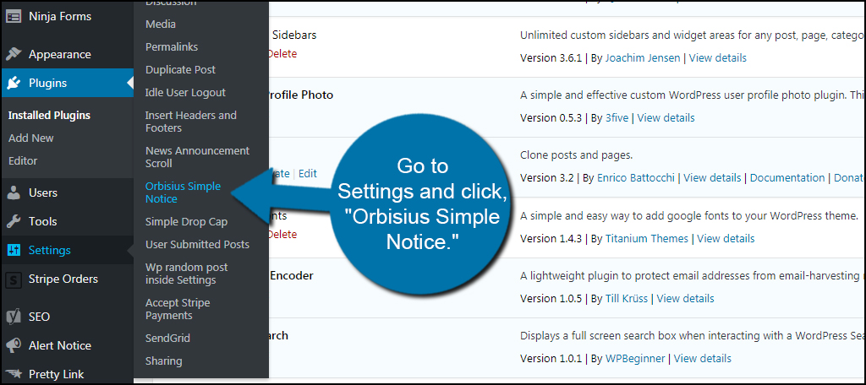View details for version 3.6.1 plugin
866x385 pixels.
click(717, 58)
